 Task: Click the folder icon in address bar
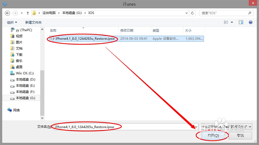click(x=34, y=13)
